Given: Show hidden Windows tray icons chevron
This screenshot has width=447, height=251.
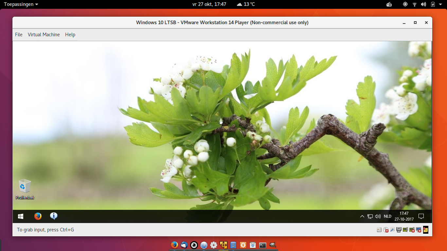Looking at the screenshot, I should coord(362,216).
